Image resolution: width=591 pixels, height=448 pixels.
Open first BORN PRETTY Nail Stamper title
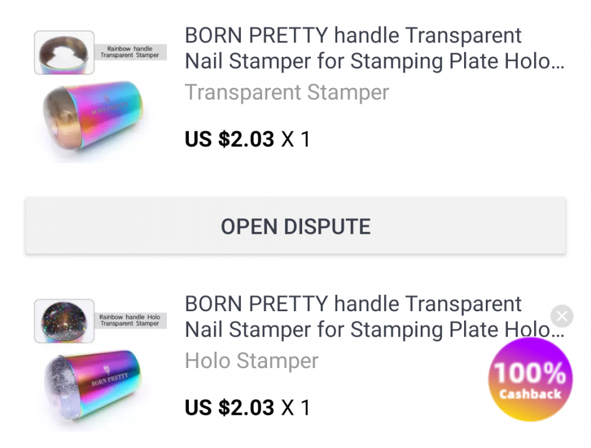(374, 49)
